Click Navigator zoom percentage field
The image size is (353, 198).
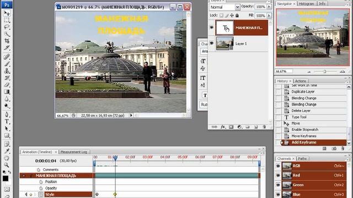285,71
